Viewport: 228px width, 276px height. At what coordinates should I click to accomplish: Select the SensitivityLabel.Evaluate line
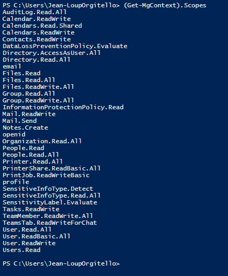pyautogui.click(x=50, y=202)
